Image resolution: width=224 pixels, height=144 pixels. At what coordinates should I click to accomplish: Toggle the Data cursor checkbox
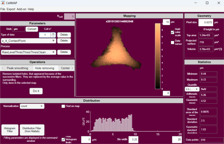pyautogui.click(x=172, y=42)
